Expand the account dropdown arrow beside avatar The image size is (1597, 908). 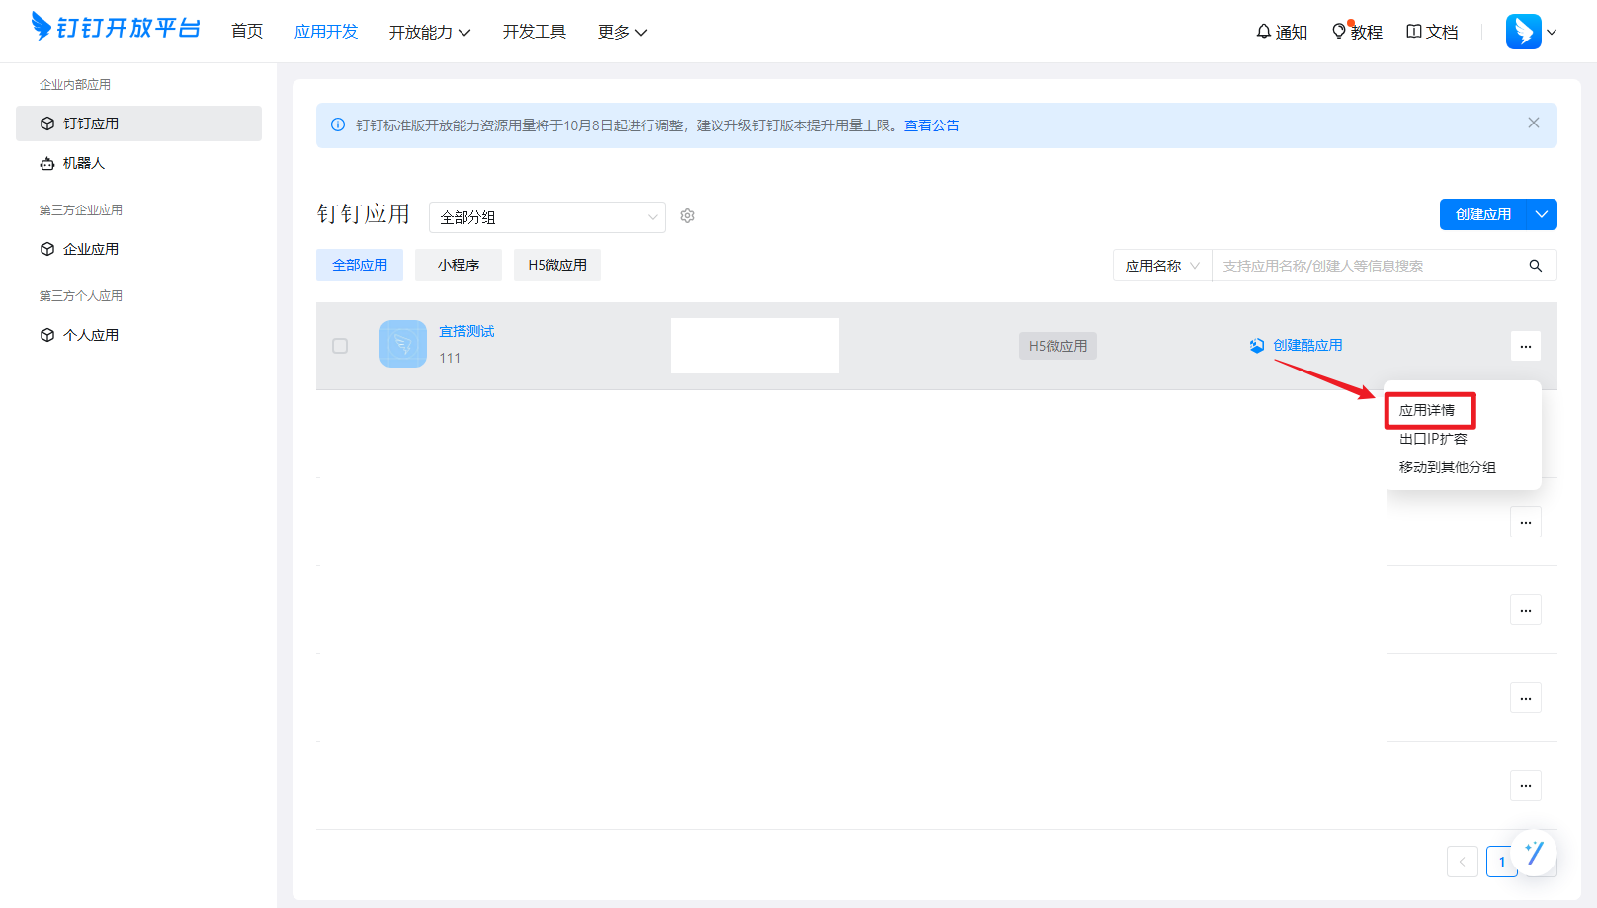tap(1552, 32)
